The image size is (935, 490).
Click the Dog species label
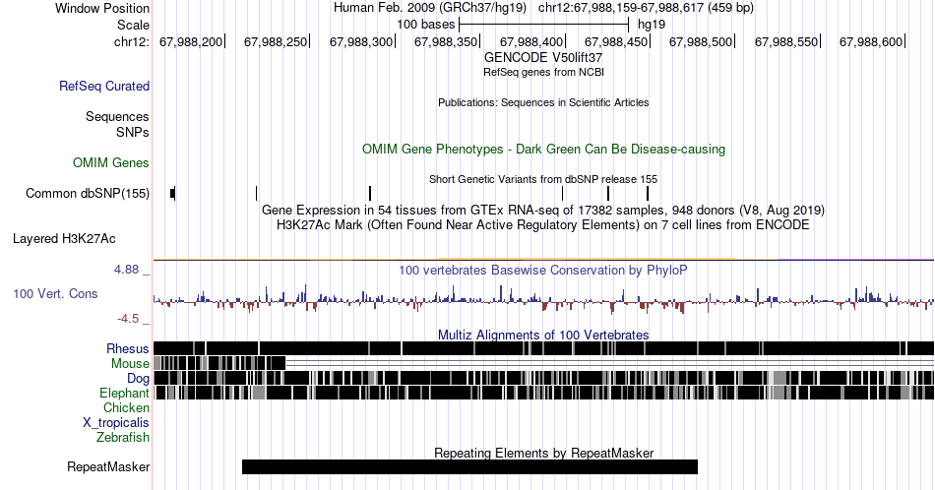139,379
